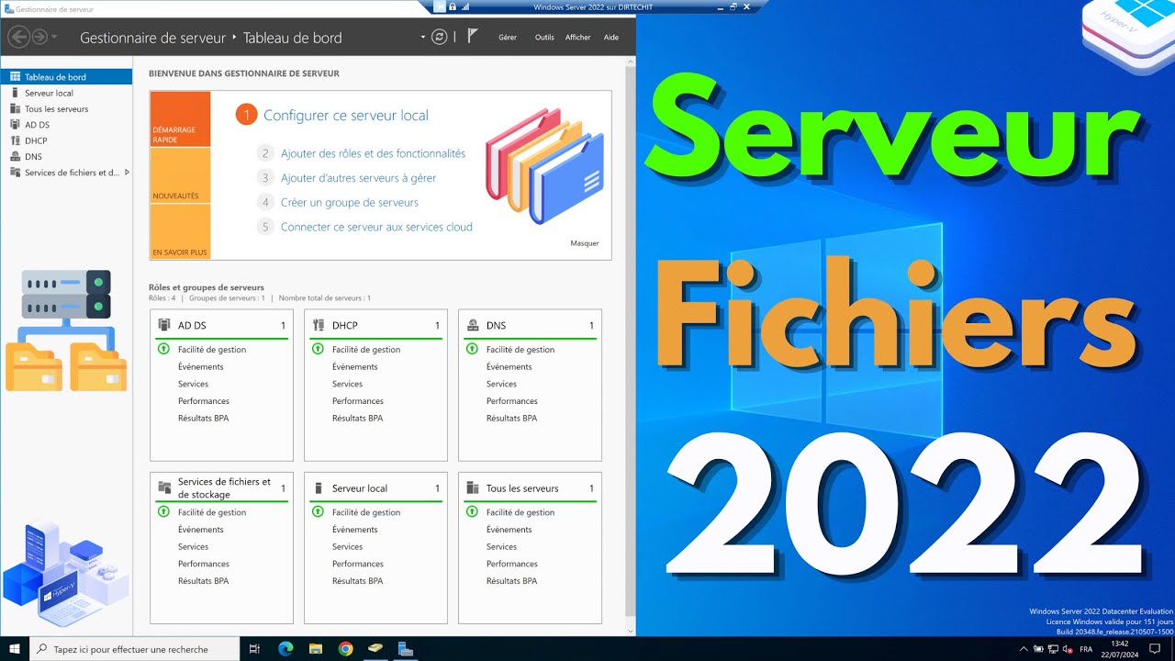This screenshot has width=1175, height=661.
Task: Click the DHCP tile header icon
Action: point(319,325)
